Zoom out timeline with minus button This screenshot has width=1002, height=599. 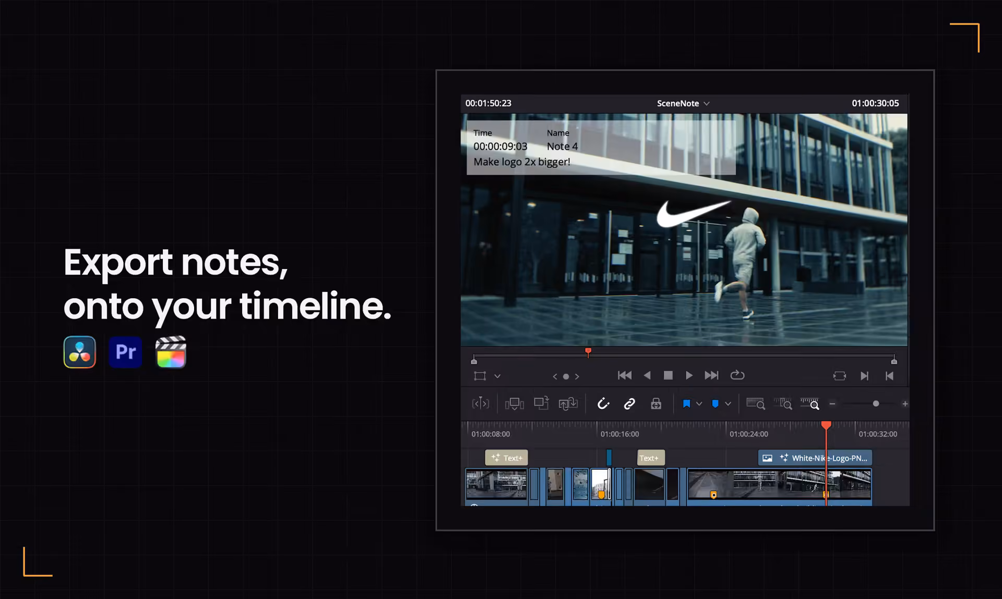point(832,404)
